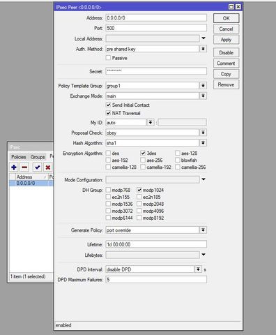This screenshot has height=335, width=276.
Task: Click the Cancel button
Action: tap(226, 29)
